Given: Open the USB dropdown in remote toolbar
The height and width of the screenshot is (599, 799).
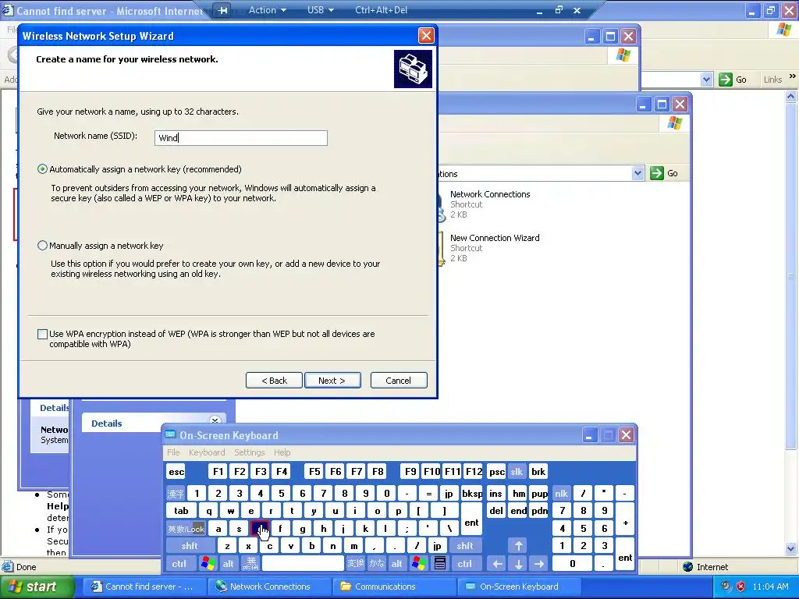Looking at the screenshot, I should coord(321,10).
